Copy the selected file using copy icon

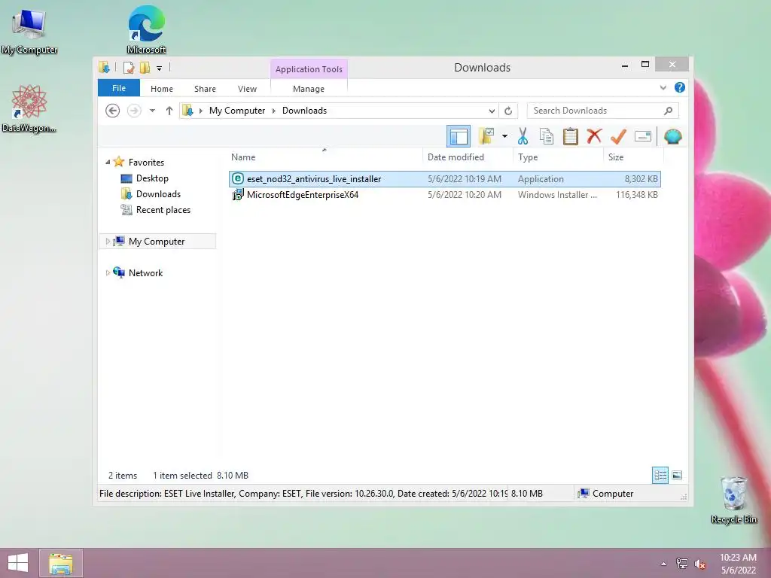click(547, 136)
